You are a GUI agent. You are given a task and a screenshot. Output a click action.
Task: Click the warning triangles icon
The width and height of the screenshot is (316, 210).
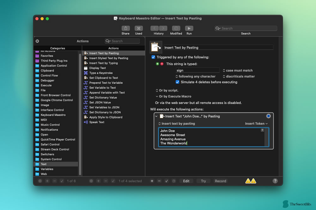pyautogui.click(x=251, y=181)
